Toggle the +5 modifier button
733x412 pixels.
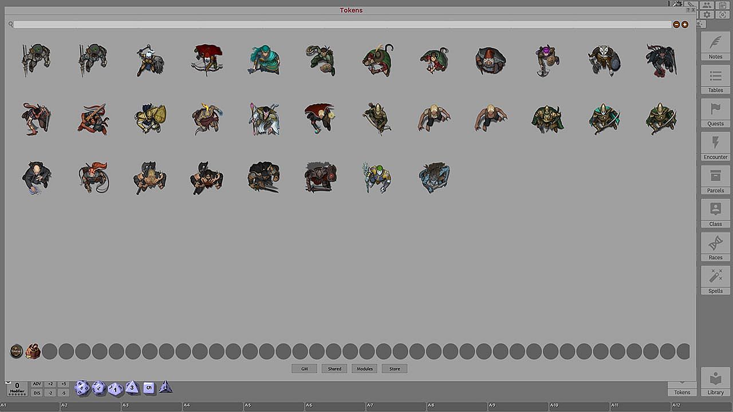click(x=64, y=384)
